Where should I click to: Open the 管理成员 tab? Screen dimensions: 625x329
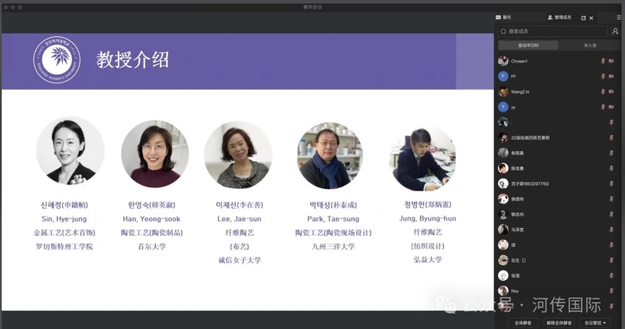(560, 18)
